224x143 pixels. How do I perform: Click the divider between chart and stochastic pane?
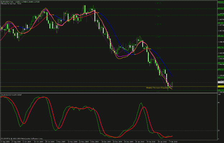[109, 93]
